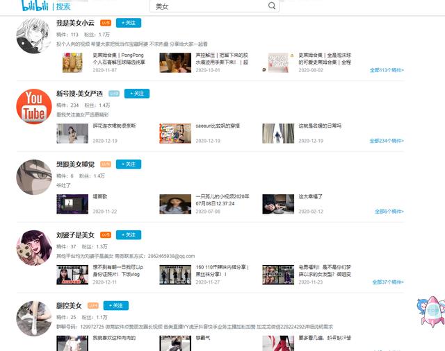Image resolution: width=445 pixels, height=351 pixels.
Task: Open 碎花连衣裙 video thumbnail
Action: (x=72, y=133)
